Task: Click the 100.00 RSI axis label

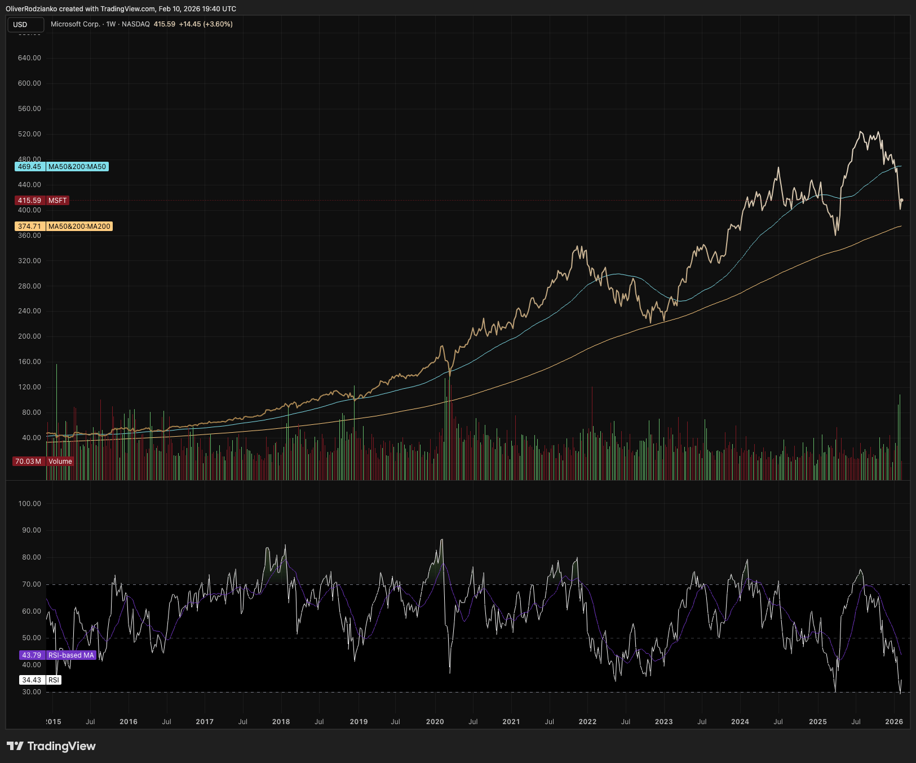Action: point(30,504)
